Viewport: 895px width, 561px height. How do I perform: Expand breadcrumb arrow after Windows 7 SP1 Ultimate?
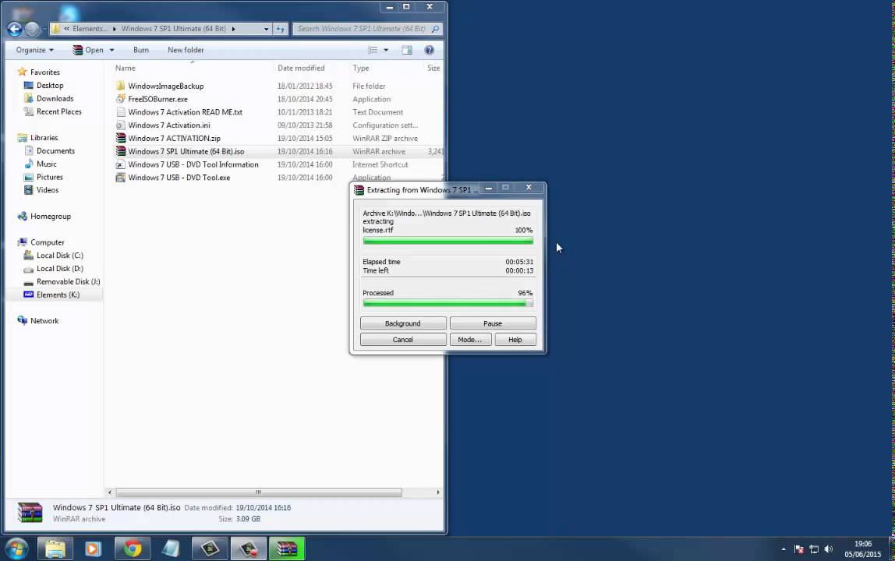[x=233, y=29]
